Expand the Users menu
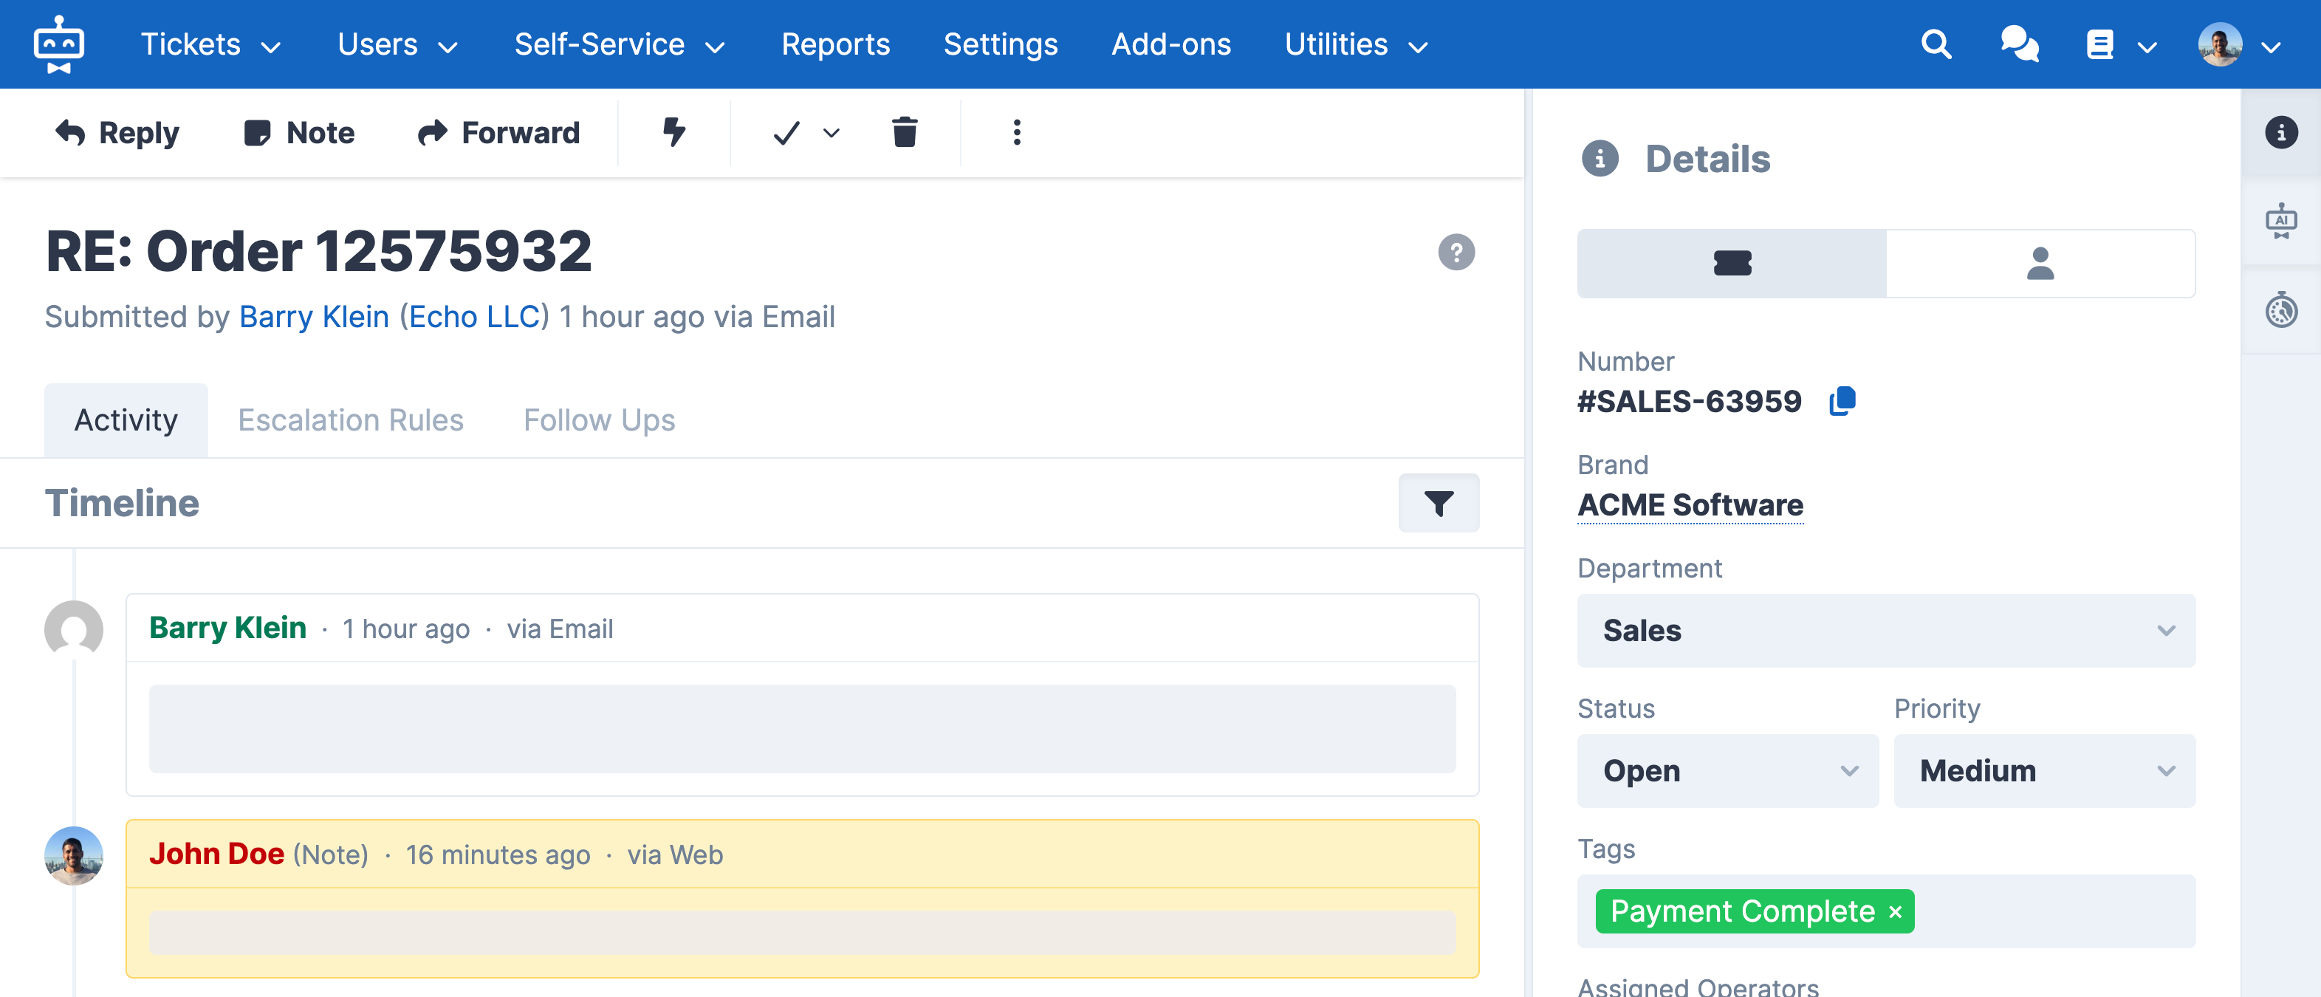Image resolution: width=2321 pixels, height=997 pixels. point(397,44)
